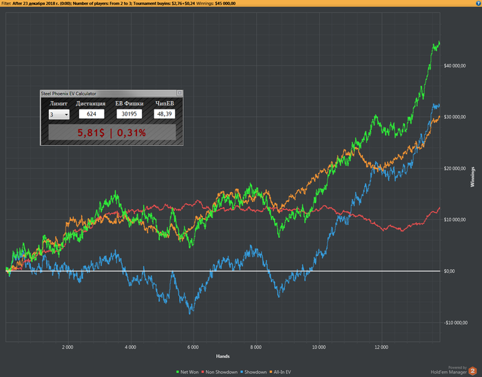Viewport: 482px width, 377px height.
Task: Toggle the All-In EV legend entry
Action: (x=280, y=371)
